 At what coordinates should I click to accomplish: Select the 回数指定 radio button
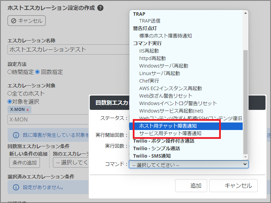[38, 72]
